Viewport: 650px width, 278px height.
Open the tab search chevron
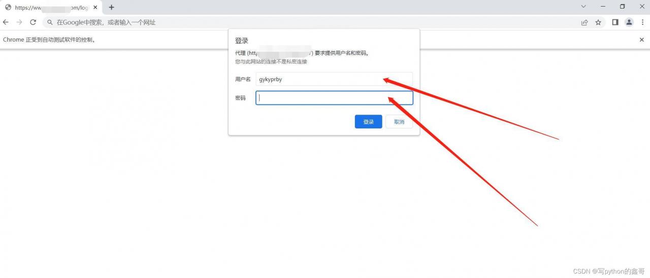pos(583,7)
